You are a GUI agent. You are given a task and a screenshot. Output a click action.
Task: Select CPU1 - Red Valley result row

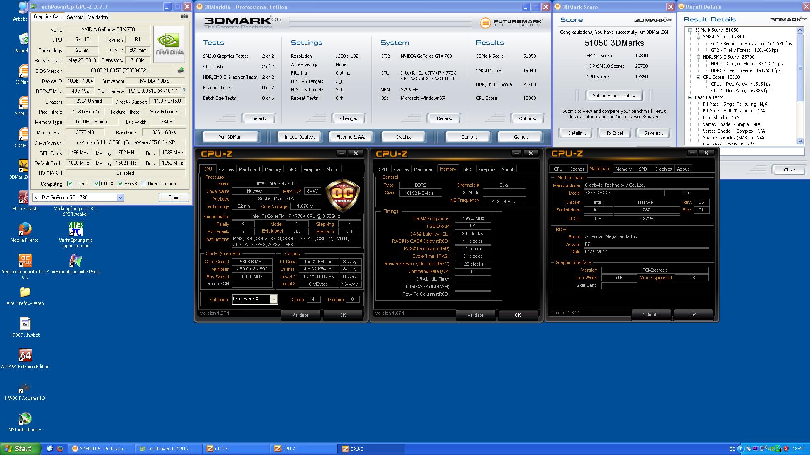[x=740, y=84]
